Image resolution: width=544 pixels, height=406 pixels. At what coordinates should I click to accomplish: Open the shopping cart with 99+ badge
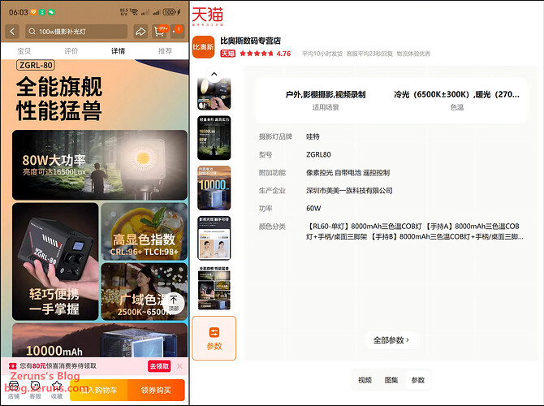(160, 32)
